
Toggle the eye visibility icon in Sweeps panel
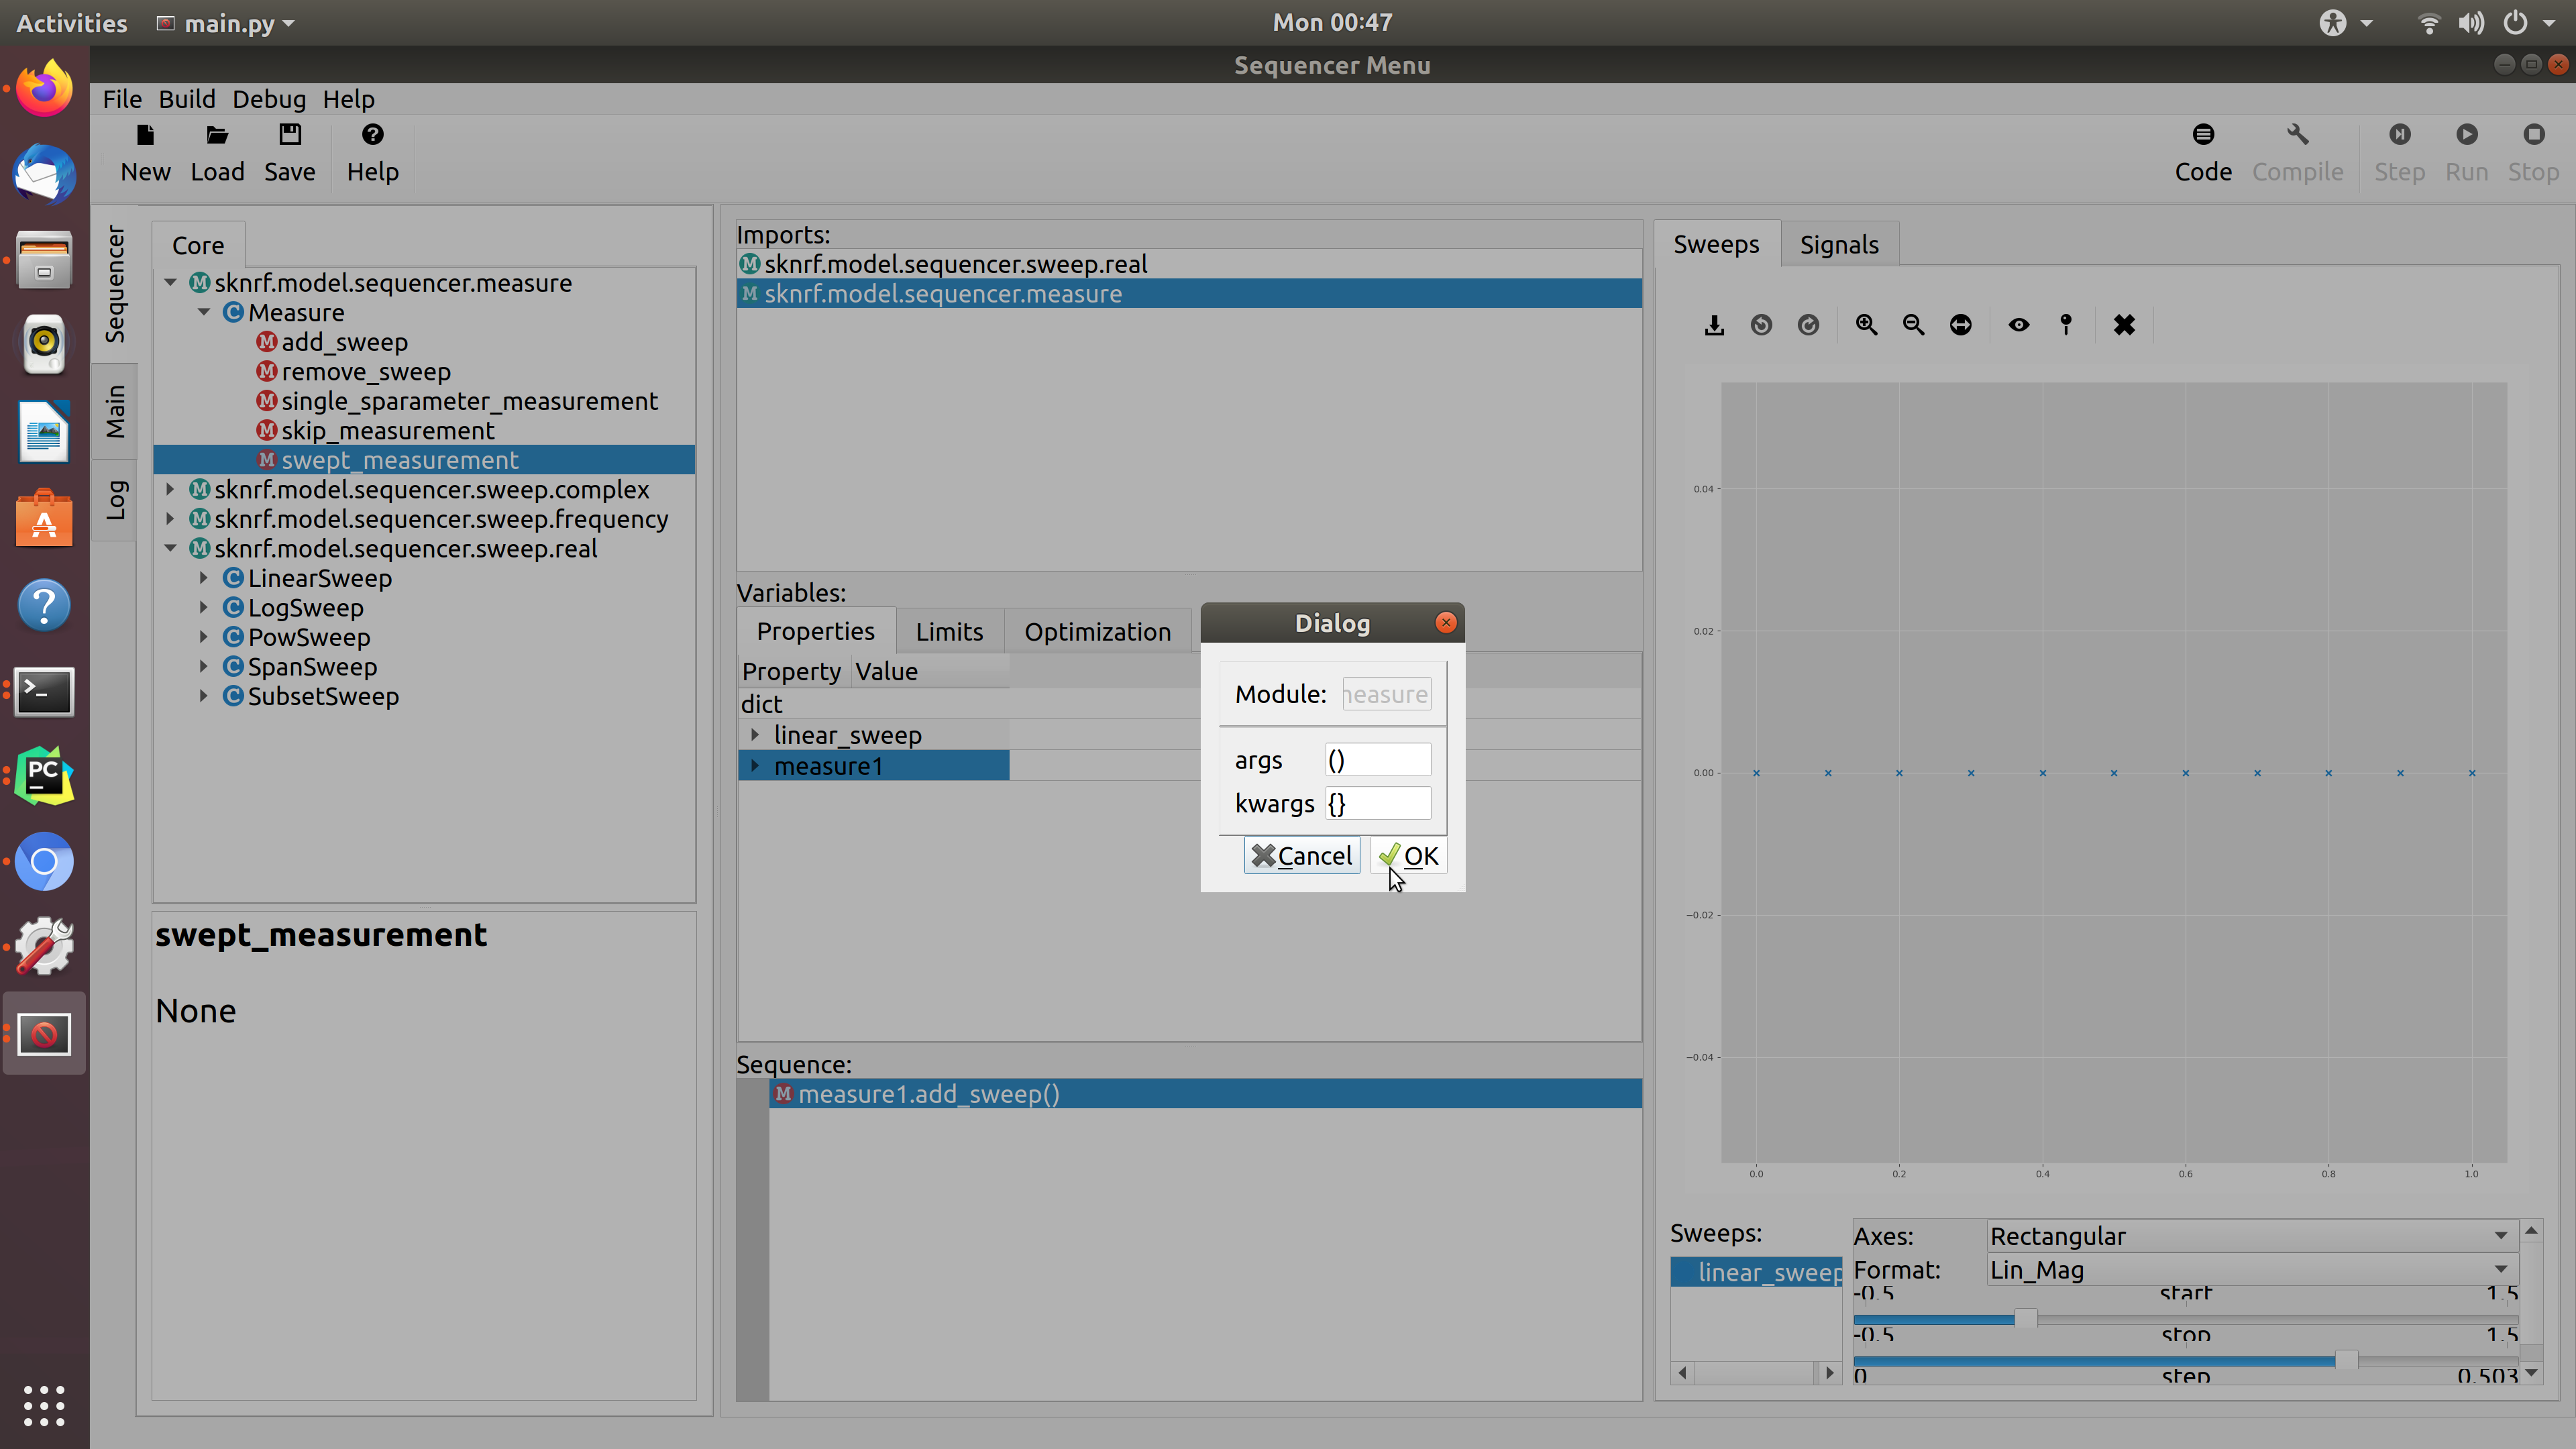[2017, 324]
